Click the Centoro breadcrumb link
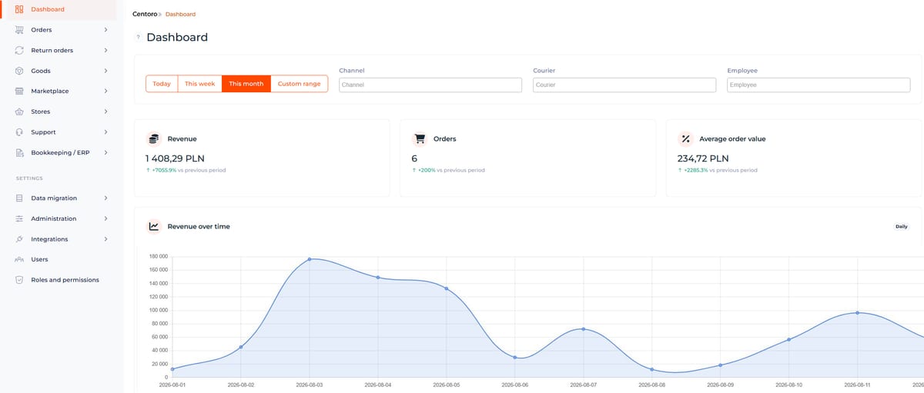 point(145,14)
